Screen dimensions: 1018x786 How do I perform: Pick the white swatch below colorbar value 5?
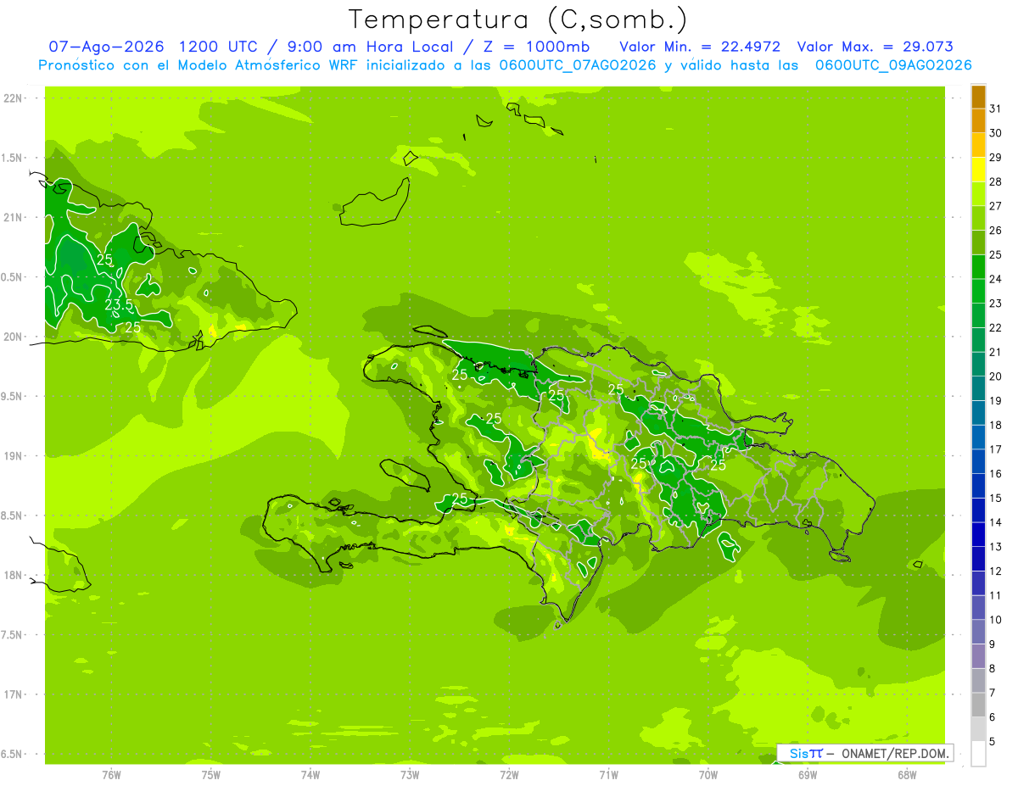[x=978, y=754]
